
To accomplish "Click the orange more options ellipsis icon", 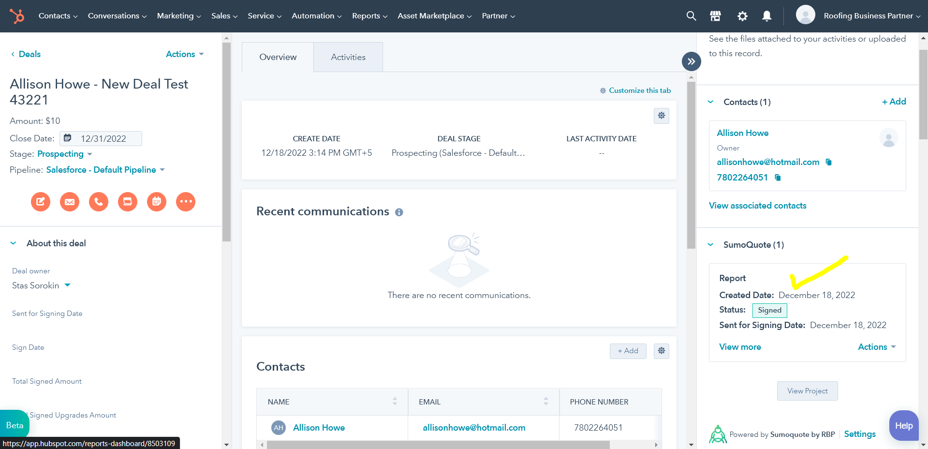I will (186, 201).
